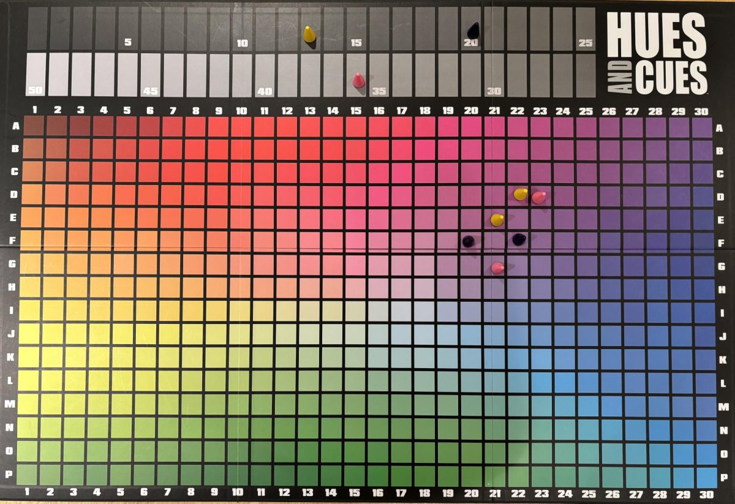Click score track space numbered 5
735x504 pixels.
click(x=127, y=28)
